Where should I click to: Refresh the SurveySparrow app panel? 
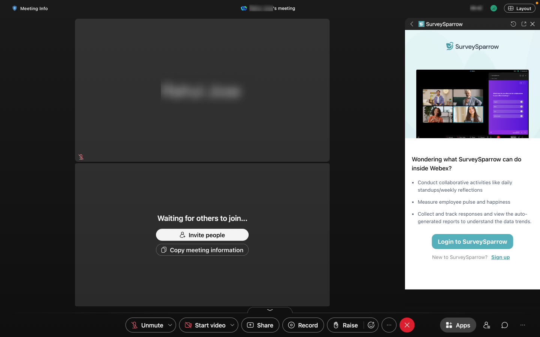point(513,24)
